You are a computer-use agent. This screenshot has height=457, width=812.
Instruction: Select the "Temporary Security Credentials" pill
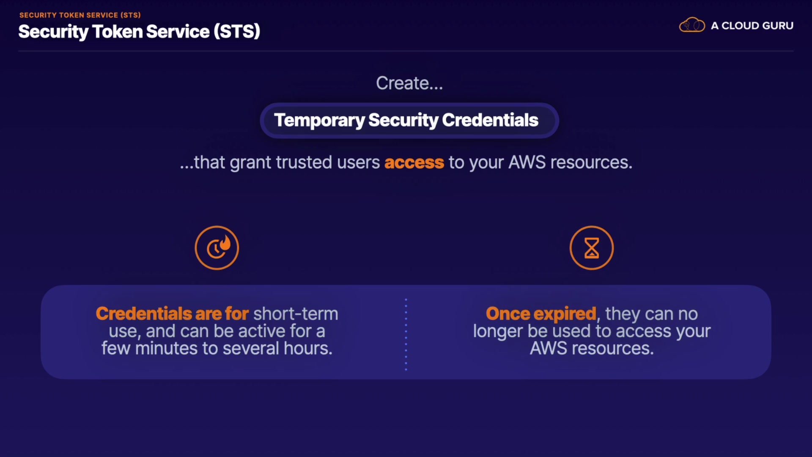pos(409,121)
